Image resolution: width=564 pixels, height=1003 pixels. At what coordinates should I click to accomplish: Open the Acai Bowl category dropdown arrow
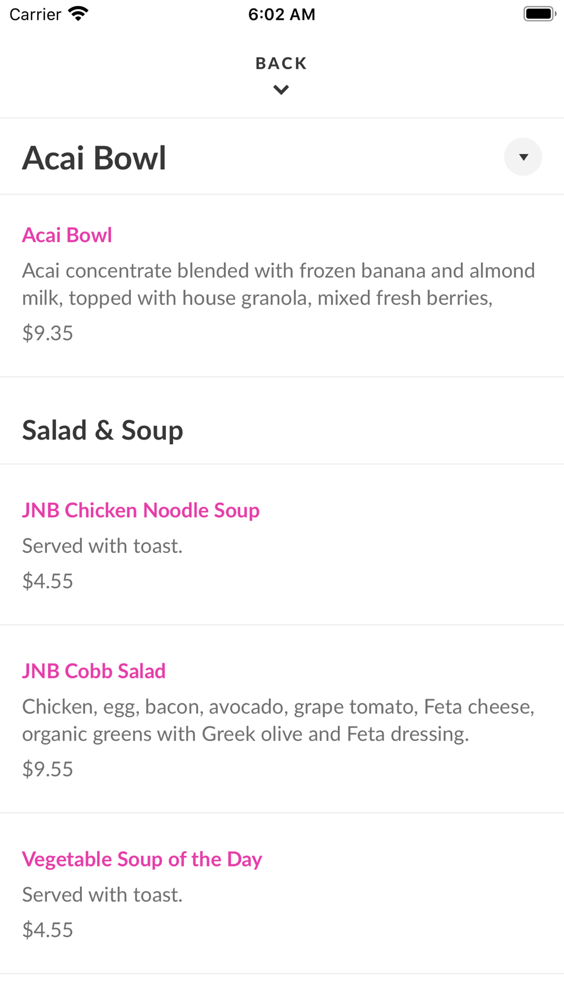[523, 157]
